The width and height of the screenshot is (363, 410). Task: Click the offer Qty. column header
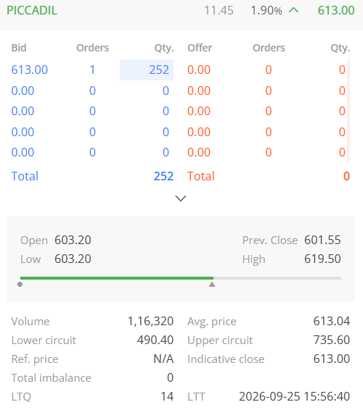(340, 49)
